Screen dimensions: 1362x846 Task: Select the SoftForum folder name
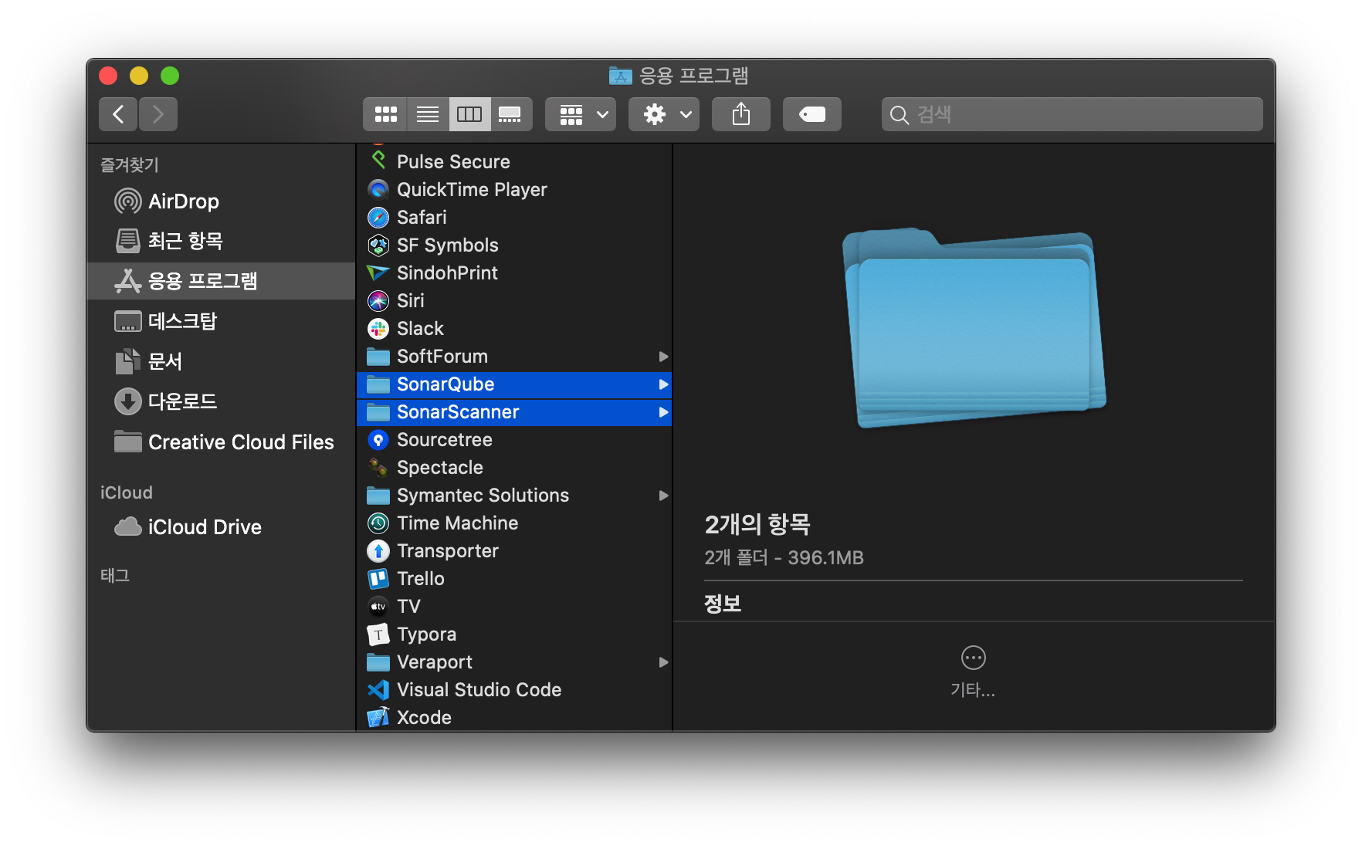click(442, 356)
